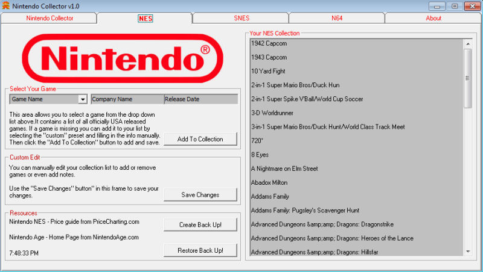The width and height of the screenshot is (483, 272).
Task: Switch to the Nintendo Collector tab
Action: click(50, 18)
